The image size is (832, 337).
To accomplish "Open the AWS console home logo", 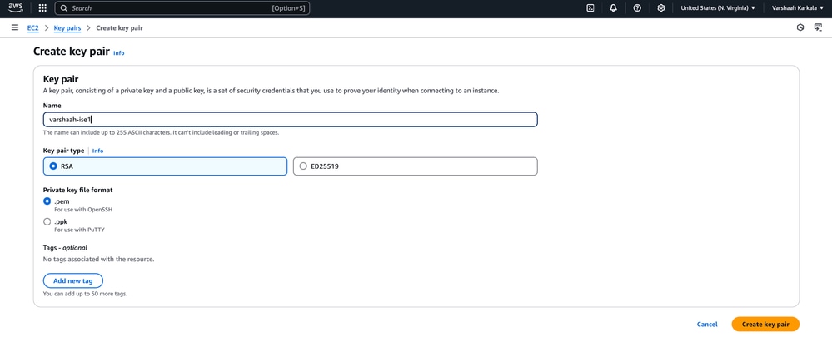I will tap(16, 8).
